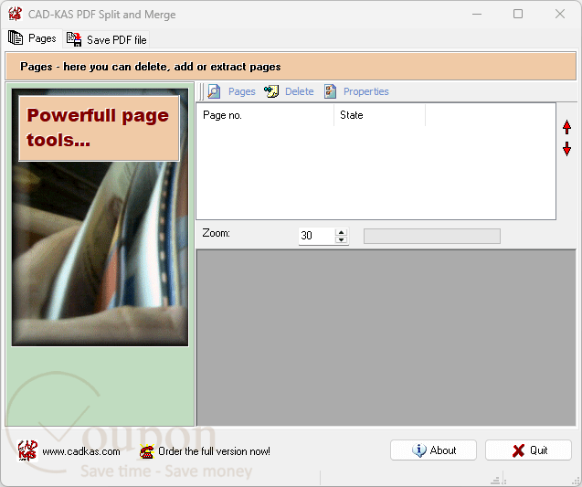Close the CAD-KAS window
The width and height of the screenshot is (582, 487).
560,14
